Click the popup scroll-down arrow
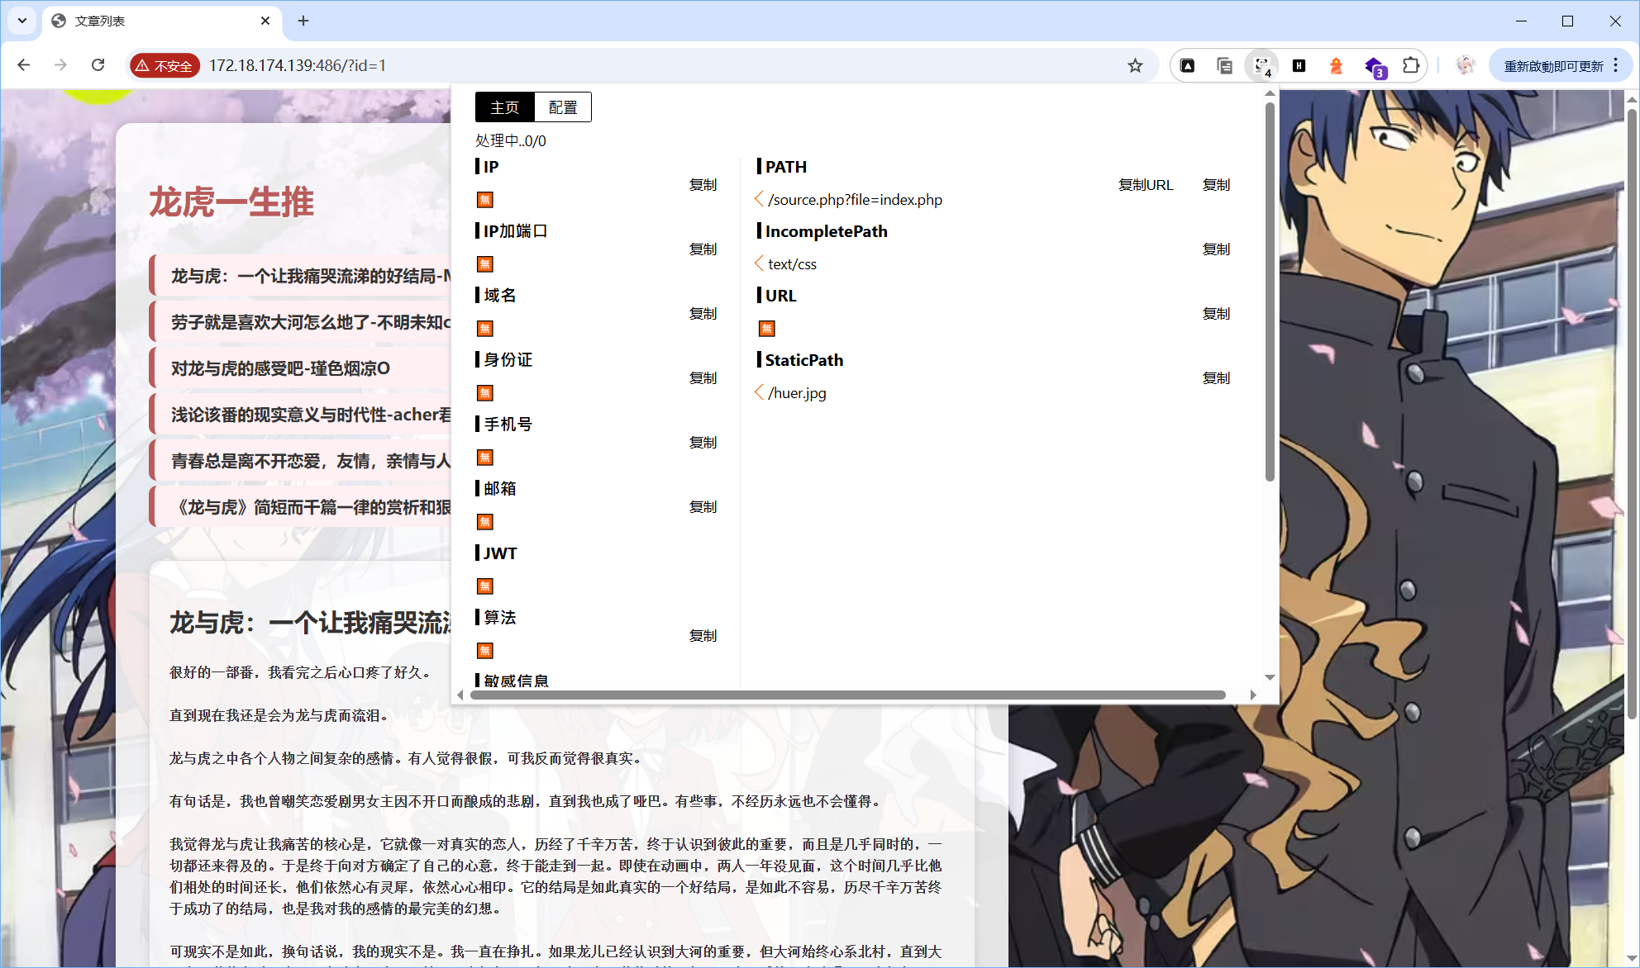The image size is (1640, 968). pos(1270,677)
